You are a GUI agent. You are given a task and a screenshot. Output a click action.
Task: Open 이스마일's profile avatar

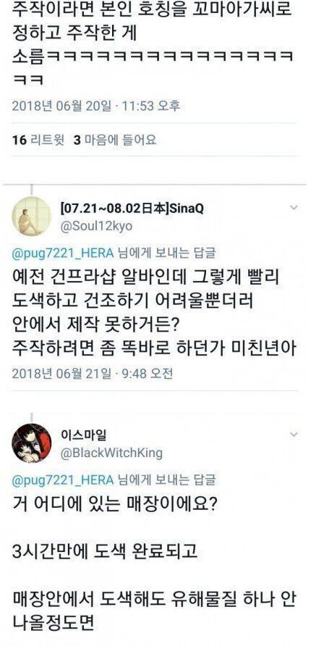31,443
